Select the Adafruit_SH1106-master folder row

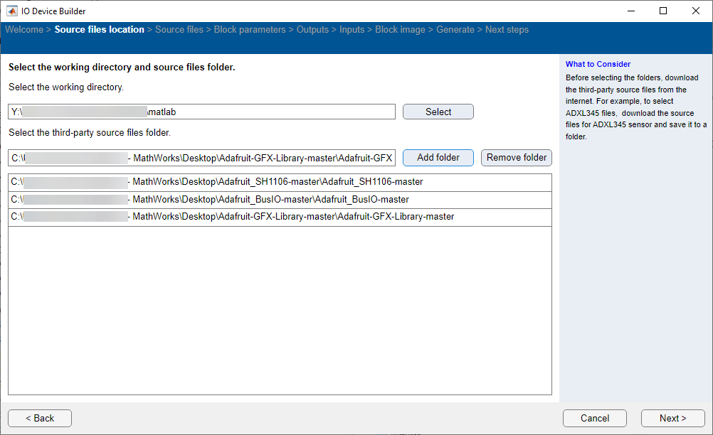click(x=279, y=182)
